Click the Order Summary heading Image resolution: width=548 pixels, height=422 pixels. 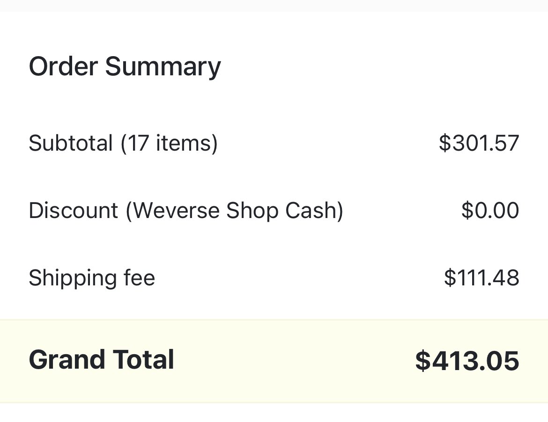tap(125, 66)
